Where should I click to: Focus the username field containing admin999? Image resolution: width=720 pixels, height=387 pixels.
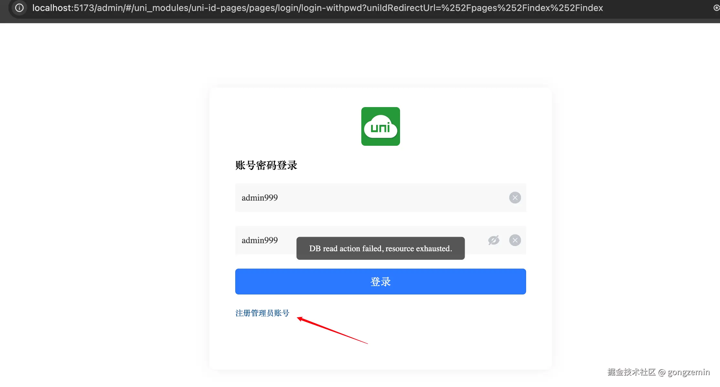[x=355, y=198]
